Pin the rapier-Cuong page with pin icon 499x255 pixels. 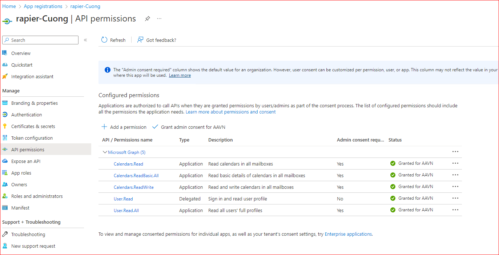coord(148,19)
